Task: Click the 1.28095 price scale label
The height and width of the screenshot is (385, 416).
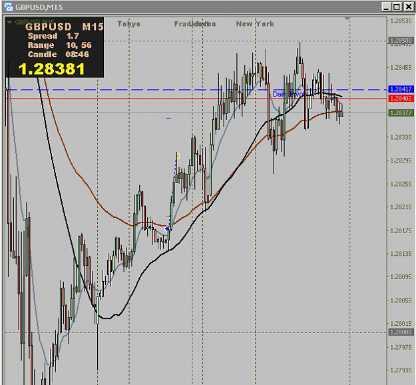Action: pyautogui.click(x=401, y=277)
